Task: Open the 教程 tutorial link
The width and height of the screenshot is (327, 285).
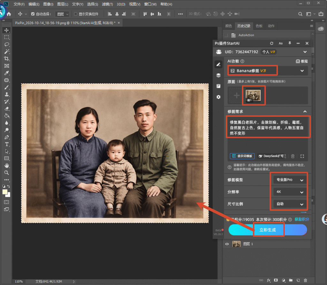Action: click(x=302, y=61)
